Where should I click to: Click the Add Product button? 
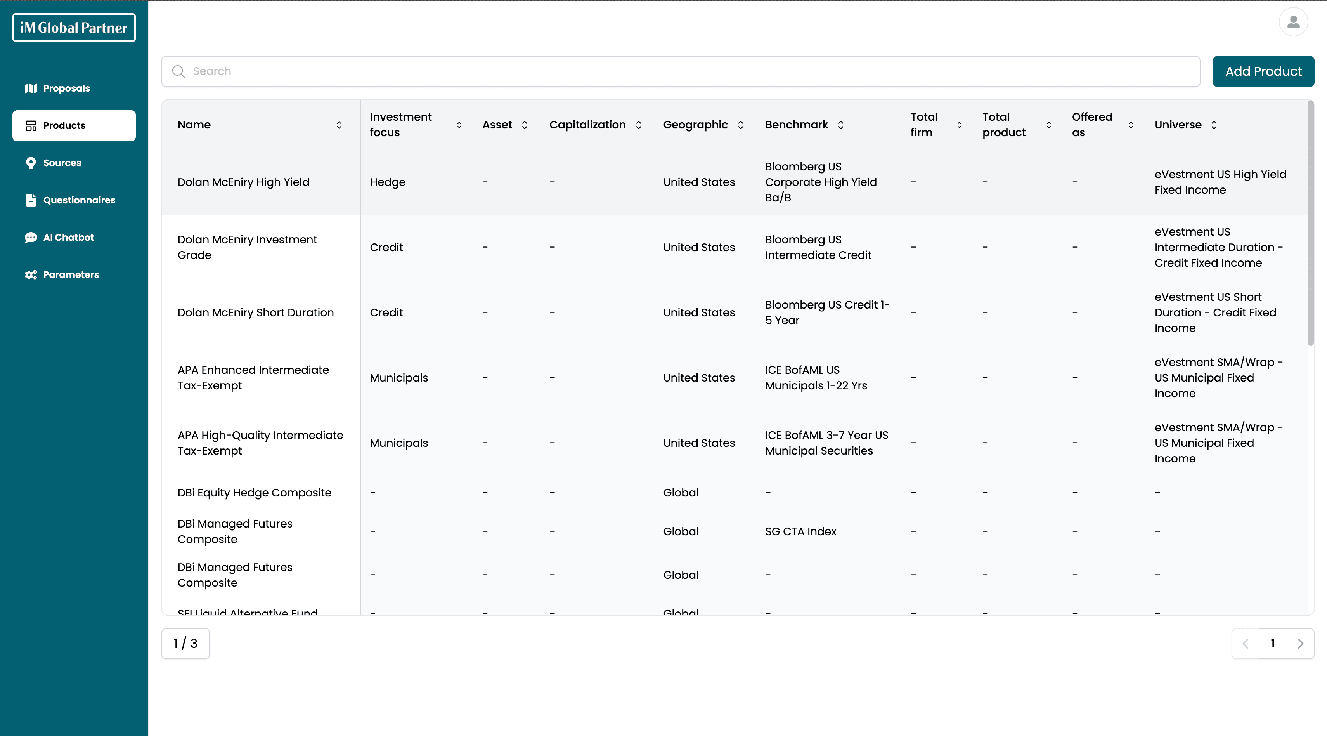(x=1263, y=71)
